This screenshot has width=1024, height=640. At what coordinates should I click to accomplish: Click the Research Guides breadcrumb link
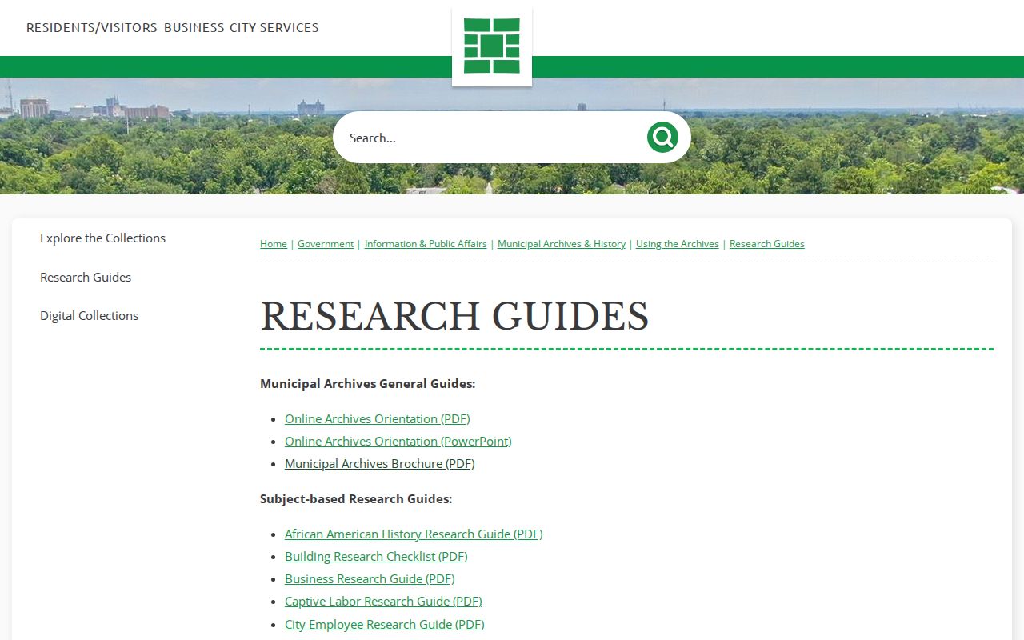click(x=767, y=244)
